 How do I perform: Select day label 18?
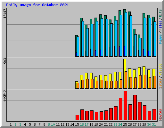click(91, 124)
